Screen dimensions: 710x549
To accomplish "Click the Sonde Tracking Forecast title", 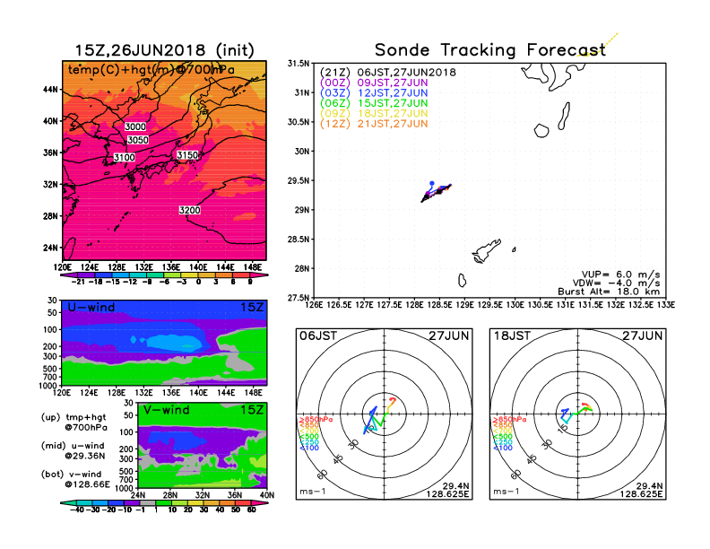I will 489,50.
